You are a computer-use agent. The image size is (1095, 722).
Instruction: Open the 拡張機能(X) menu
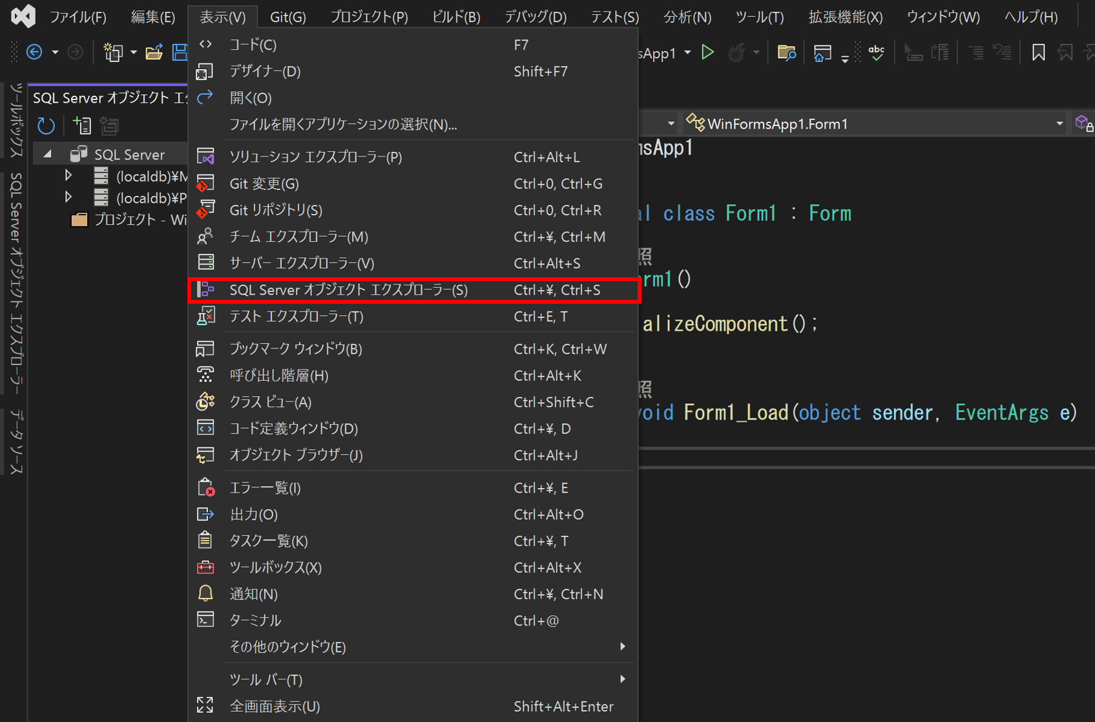846,17
